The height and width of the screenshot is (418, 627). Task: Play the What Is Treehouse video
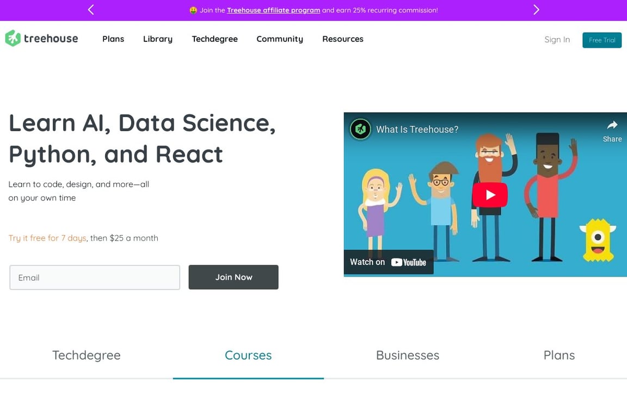pos(490,195)
